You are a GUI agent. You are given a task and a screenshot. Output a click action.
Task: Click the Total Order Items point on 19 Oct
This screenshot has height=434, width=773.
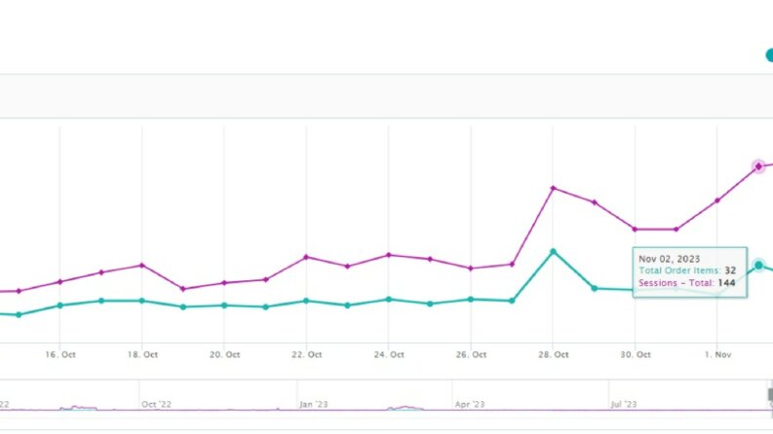coord(183,307)
